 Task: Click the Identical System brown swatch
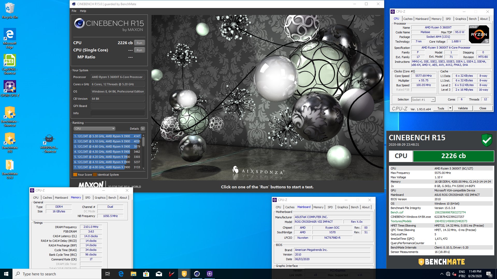tap(95, 175)
